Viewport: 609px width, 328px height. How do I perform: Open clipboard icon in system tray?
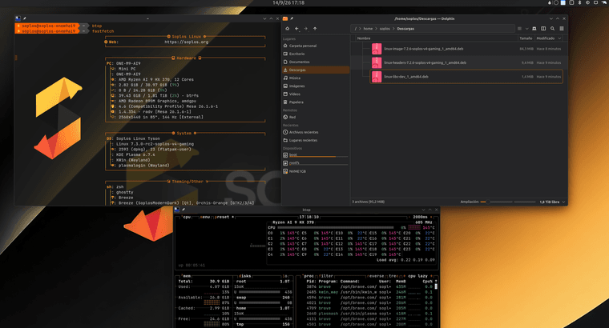[571, 2]
